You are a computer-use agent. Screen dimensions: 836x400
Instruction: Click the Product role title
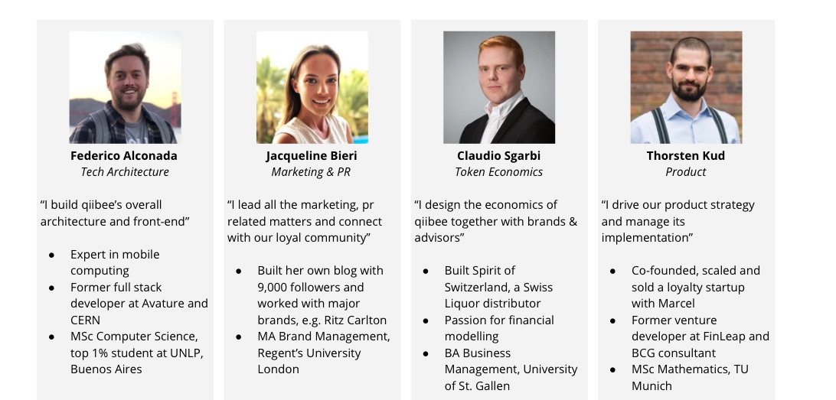(x=686, y=172)
